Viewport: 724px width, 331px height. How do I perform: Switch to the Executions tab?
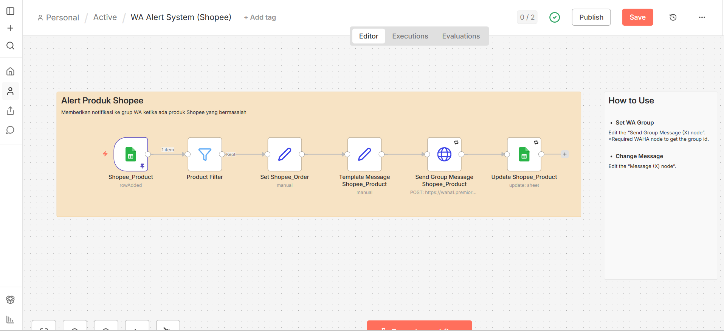[410, 36]
